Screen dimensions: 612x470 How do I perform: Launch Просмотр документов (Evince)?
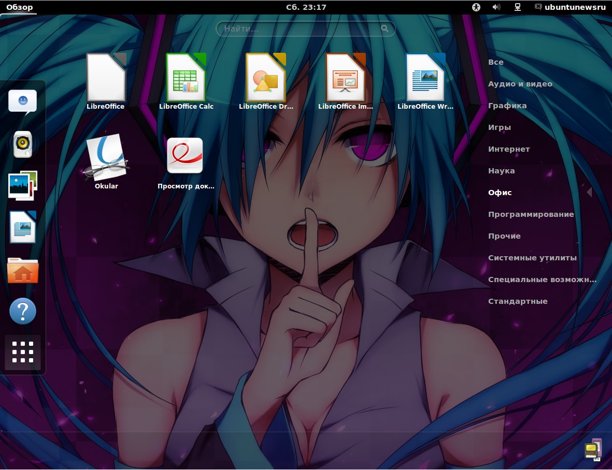coord(185,155)
